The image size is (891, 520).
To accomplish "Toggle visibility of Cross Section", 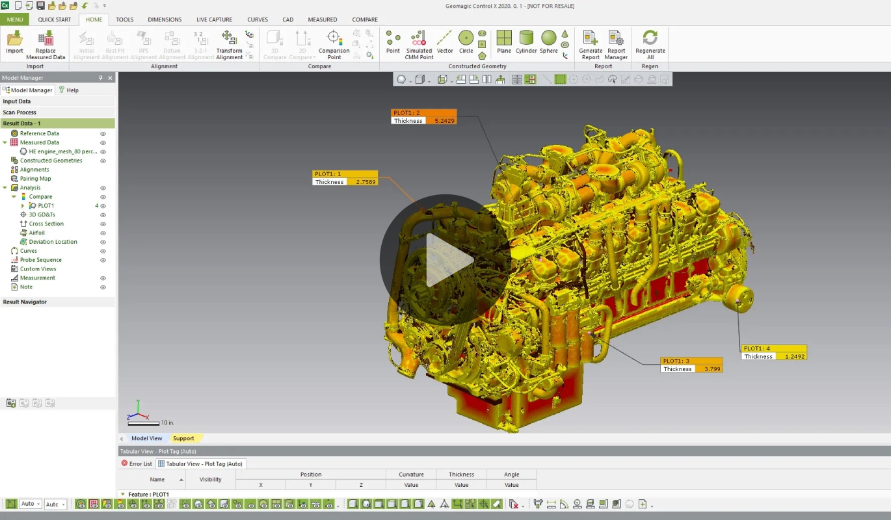I will click(x=103, y=224).
